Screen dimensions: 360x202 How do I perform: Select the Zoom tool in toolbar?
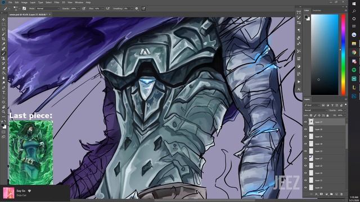click(3, 112)
